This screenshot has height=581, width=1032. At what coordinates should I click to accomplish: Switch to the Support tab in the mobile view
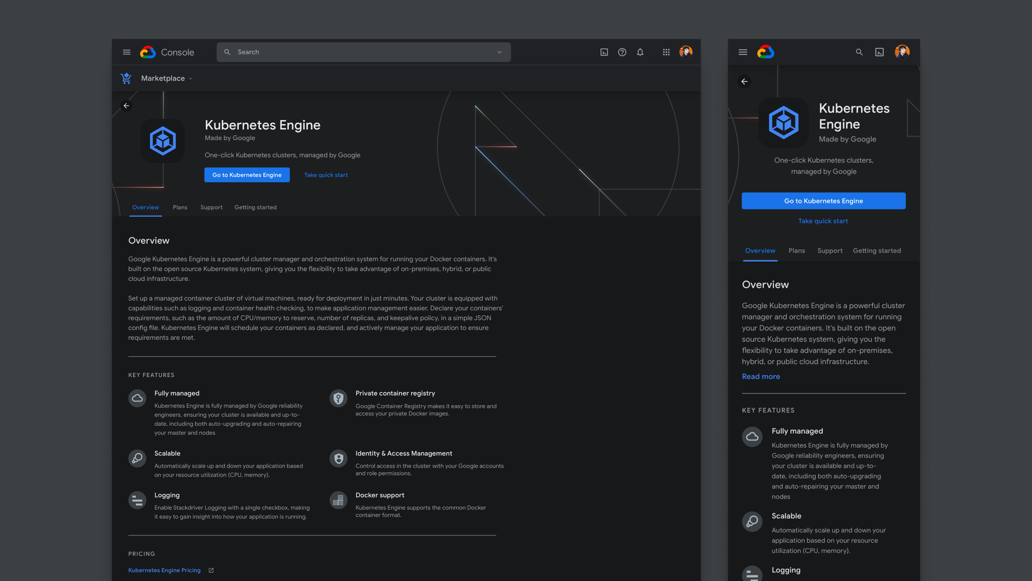point(830,251)
